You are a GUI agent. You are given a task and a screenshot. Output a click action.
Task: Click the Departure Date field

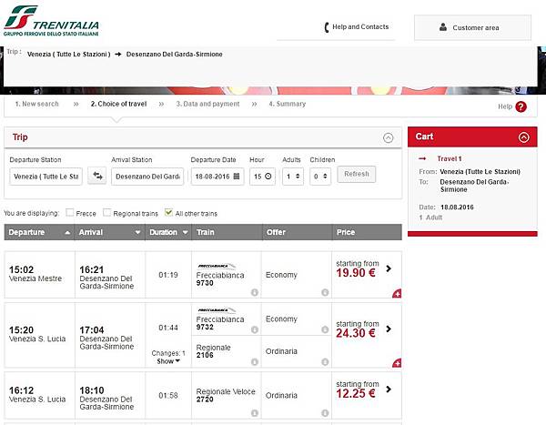click(217, 177)
